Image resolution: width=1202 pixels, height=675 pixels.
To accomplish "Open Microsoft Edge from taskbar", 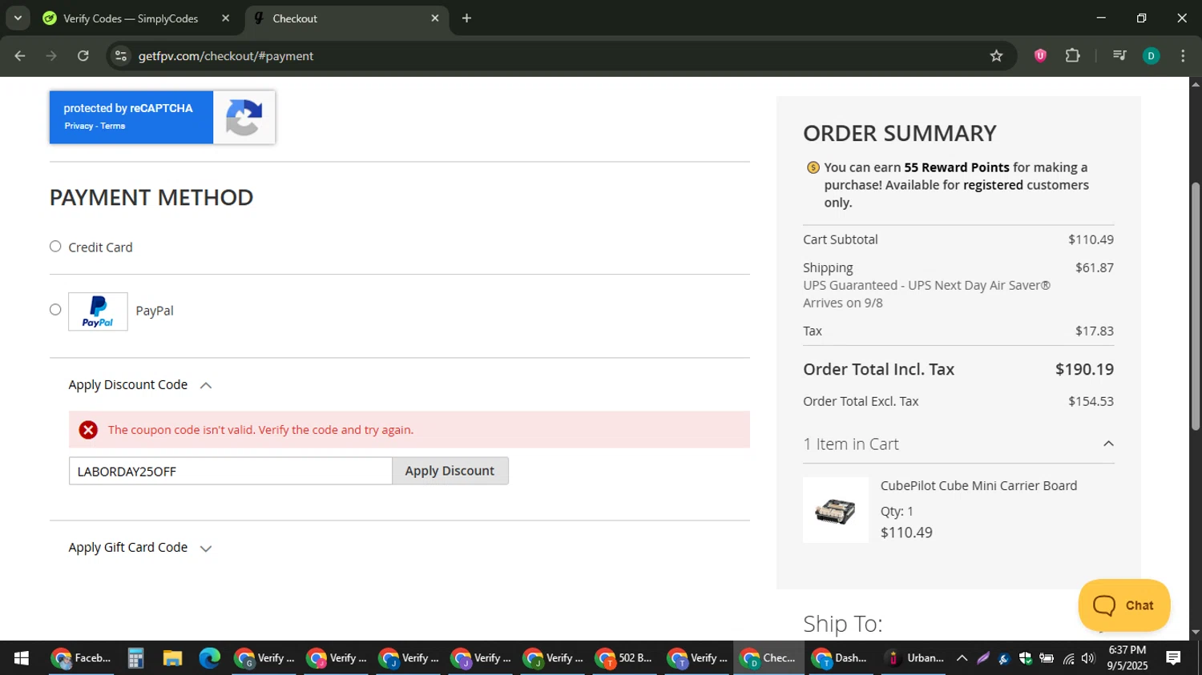I will click(209, 658).
